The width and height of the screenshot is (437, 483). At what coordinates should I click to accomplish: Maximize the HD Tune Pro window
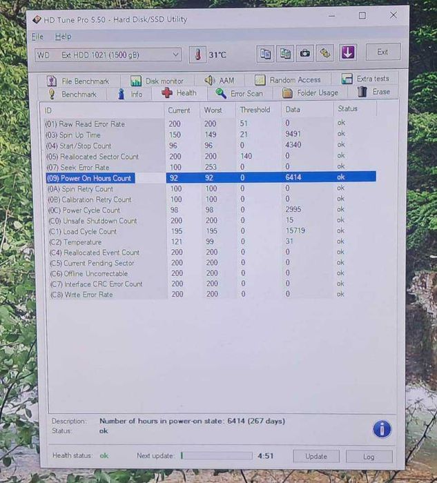pos(362,15)
